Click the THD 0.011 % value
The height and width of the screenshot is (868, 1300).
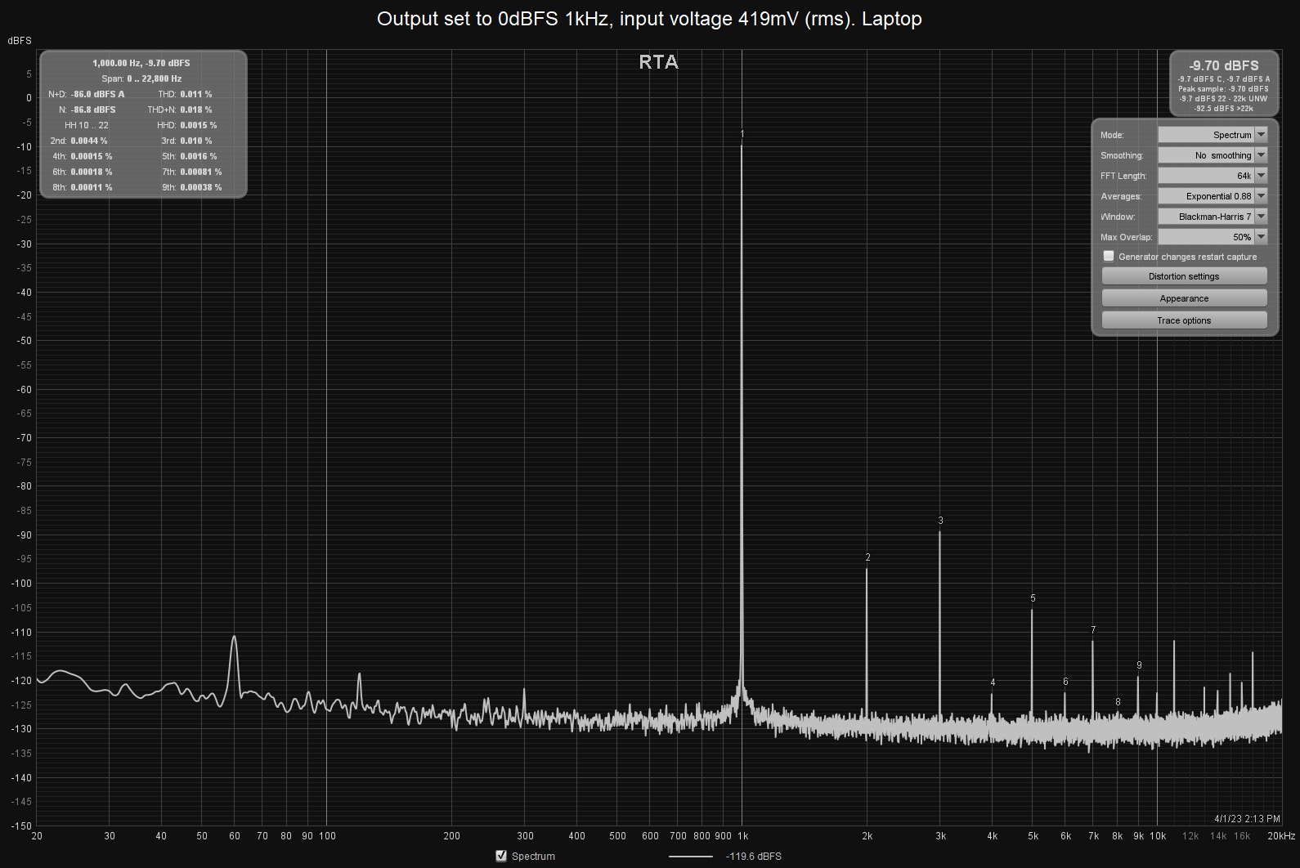pos(196,94)
